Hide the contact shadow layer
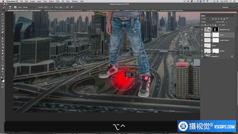 [202, 40]
